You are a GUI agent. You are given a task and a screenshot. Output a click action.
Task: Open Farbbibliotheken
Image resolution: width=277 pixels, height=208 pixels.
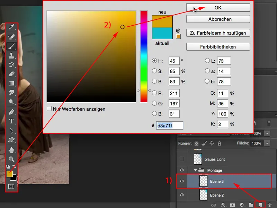218,47
